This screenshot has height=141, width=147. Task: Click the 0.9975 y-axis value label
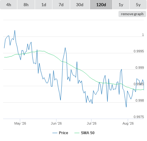click(x=139, y=117)
